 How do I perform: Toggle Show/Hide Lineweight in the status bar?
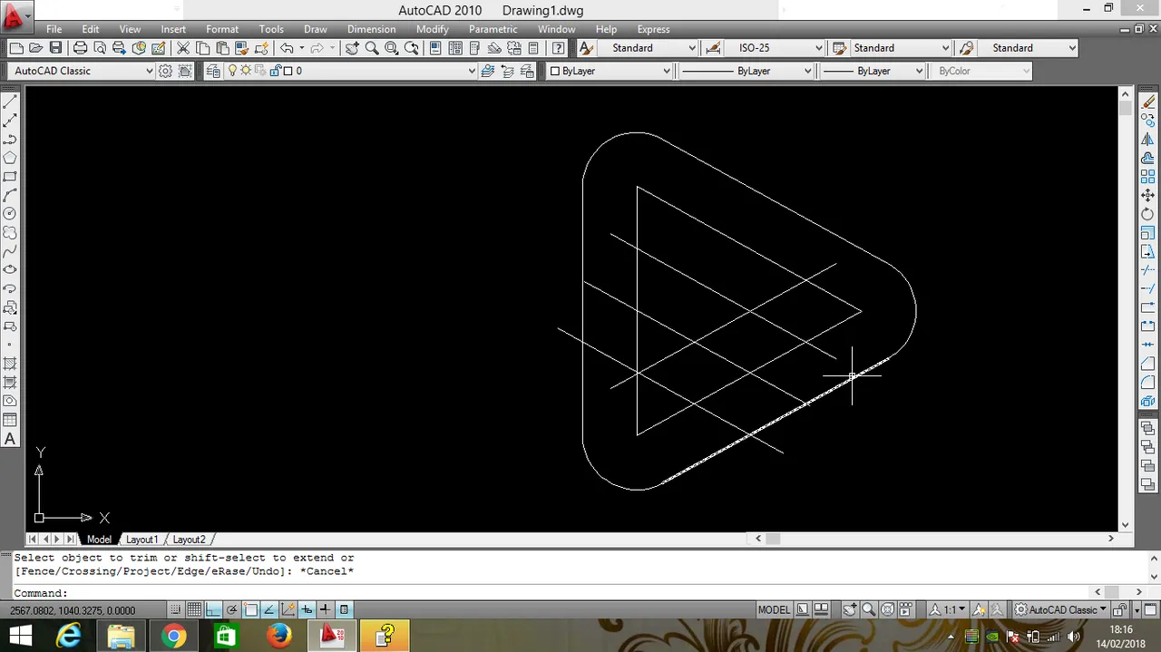point(326,609)
